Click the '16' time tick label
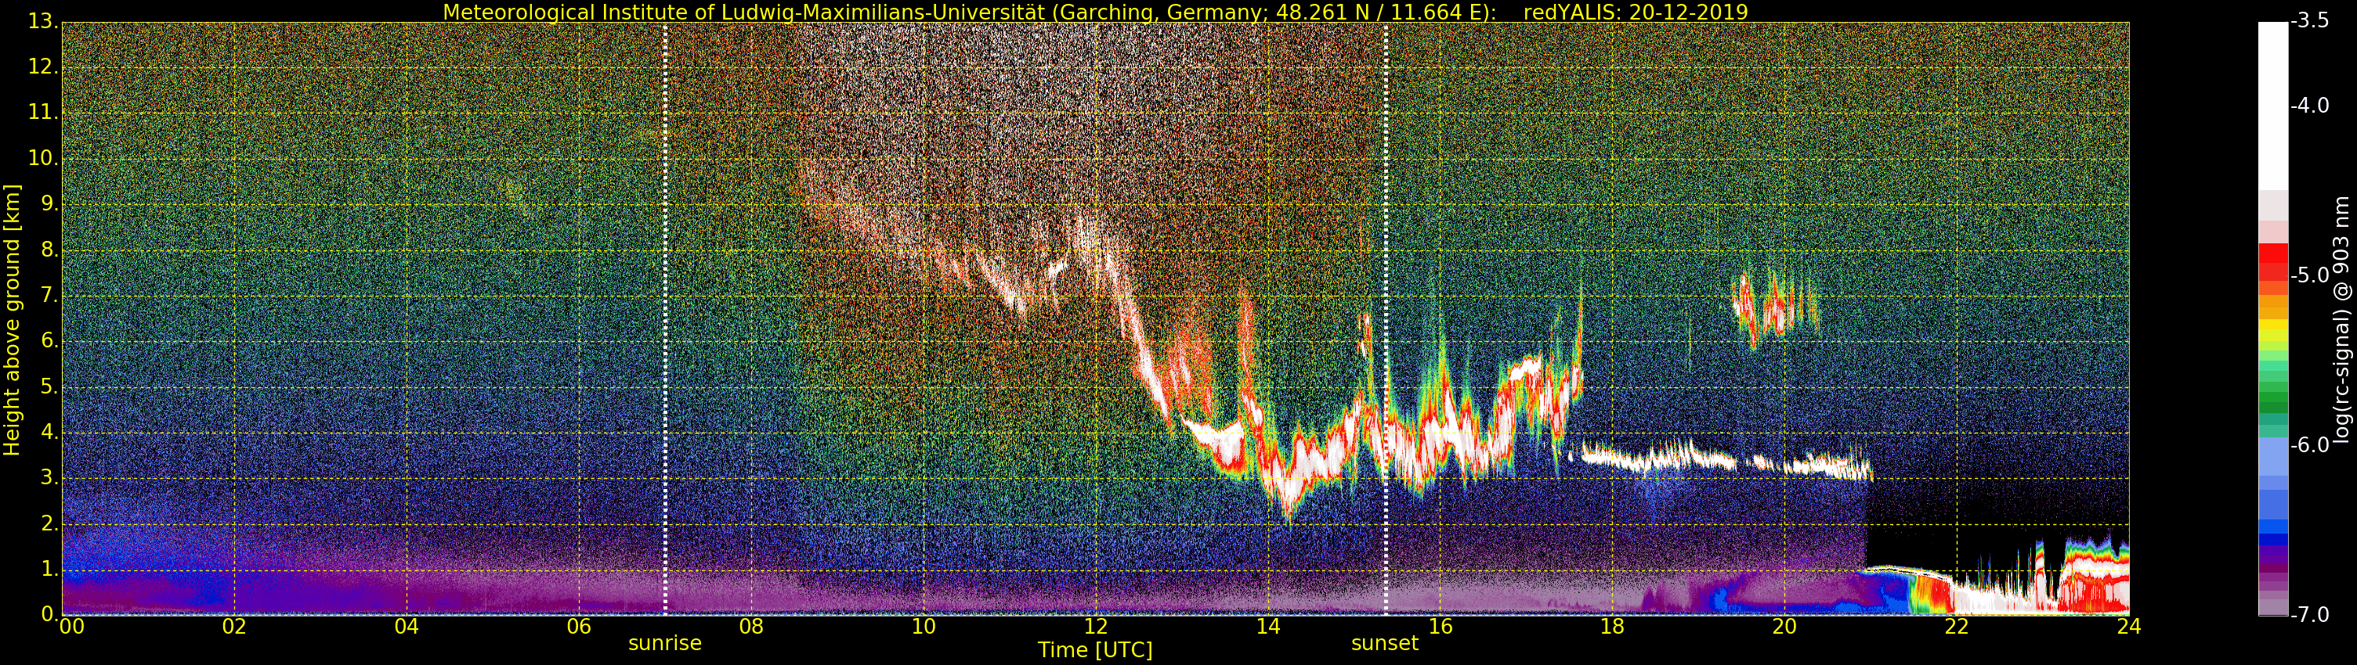 (1441, 627)
